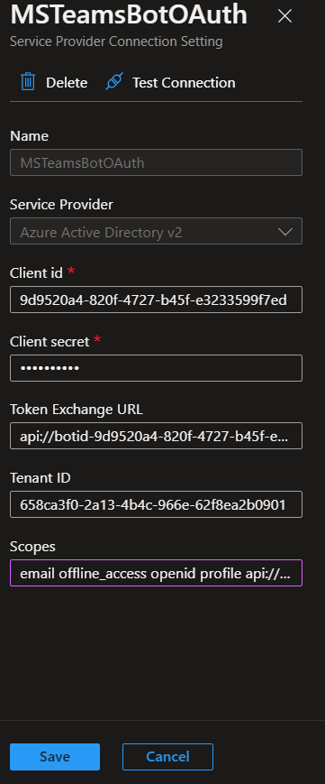Screen dimensions: 325x784
Task: Click the Tenant ID text field
Action: tap(156, 504)
